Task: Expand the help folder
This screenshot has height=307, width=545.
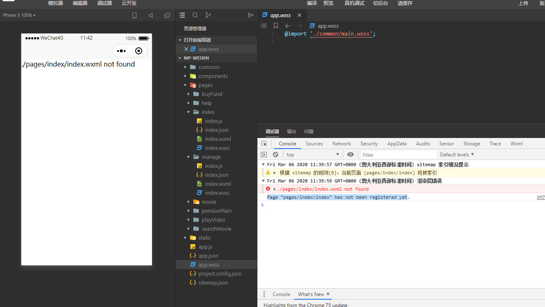Action: coord(188,103)
